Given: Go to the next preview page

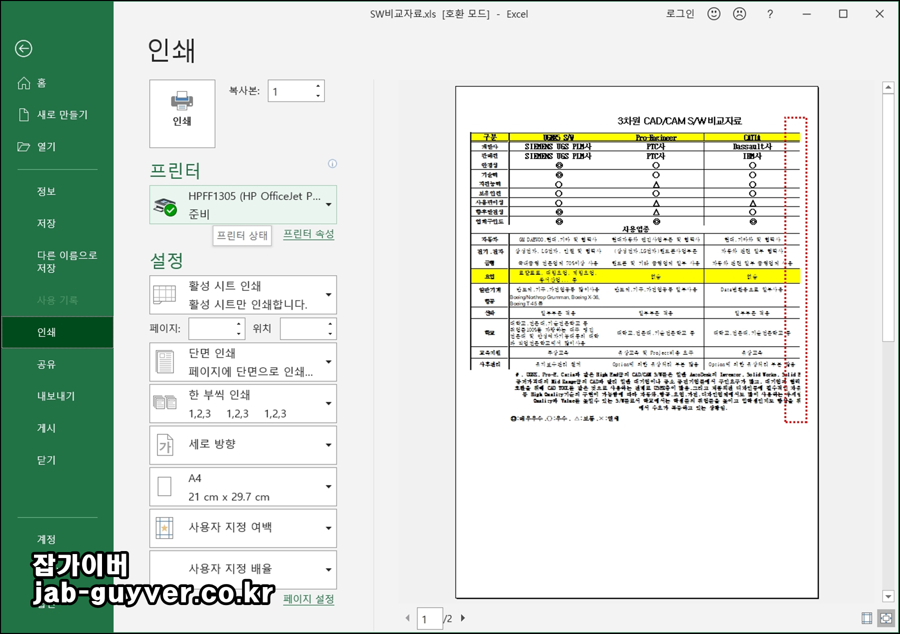Looking at the screenshot, I should click(463, 618).
